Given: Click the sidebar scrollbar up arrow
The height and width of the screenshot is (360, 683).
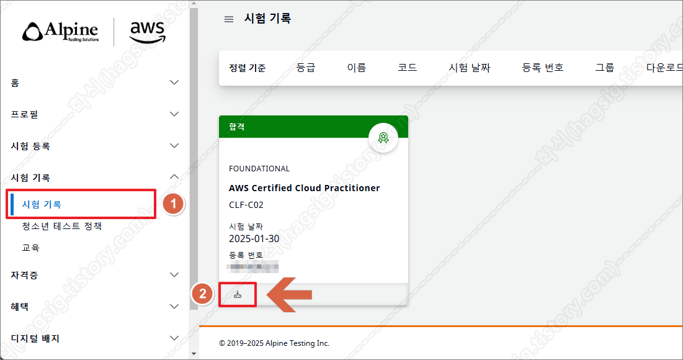Looking at the screenshot, I should (x=194, y=4).
